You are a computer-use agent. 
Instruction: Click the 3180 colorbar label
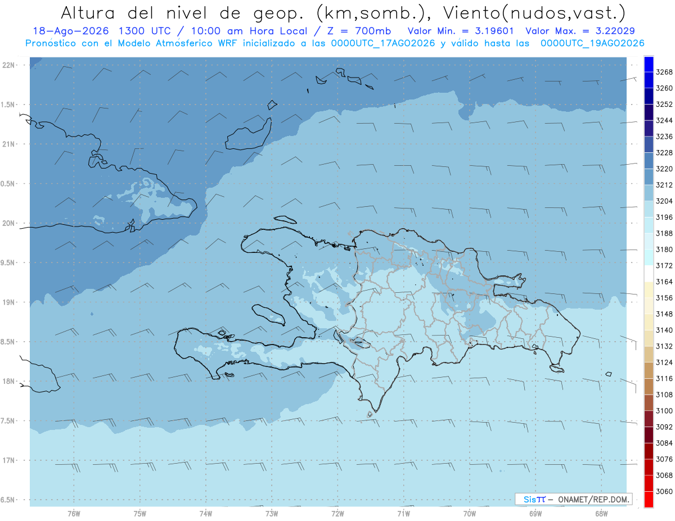(x=664, y=250)
